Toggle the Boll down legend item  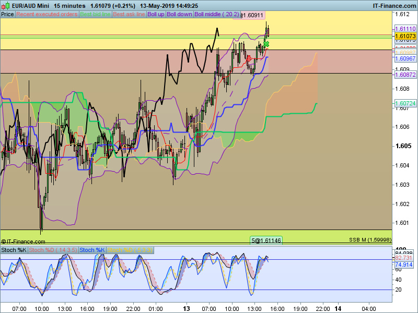[179, 15]
